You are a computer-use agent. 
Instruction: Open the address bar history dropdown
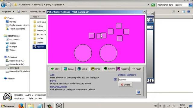[x=148, y=5]
